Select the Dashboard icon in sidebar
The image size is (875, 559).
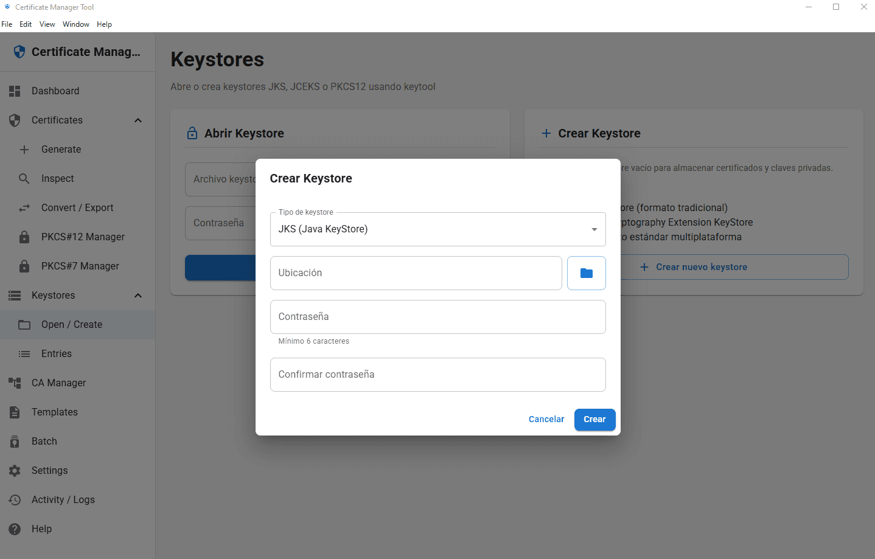coord(15,91)
